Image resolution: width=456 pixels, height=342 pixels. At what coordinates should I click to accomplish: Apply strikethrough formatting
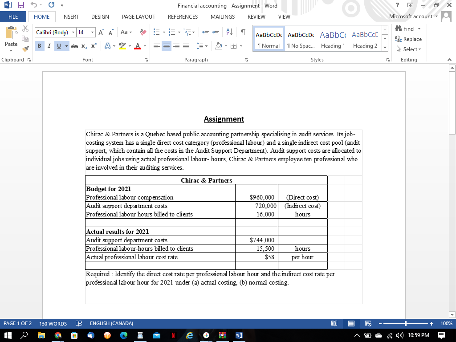(74, 46)
